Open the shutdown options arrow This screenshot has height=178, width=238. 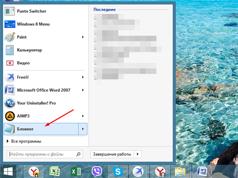[x=138, y=154]
